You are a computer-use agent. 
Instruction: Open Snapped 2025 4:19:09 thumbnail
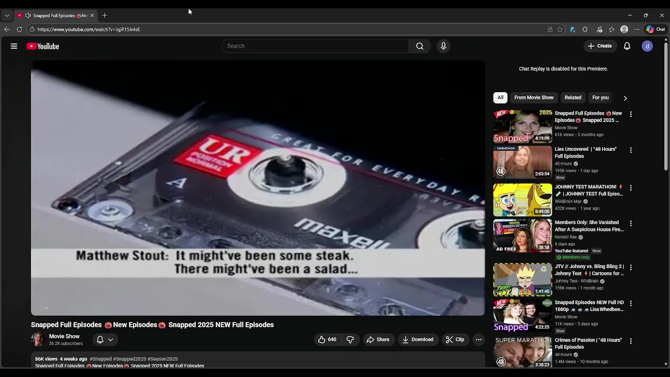[523, 126]
